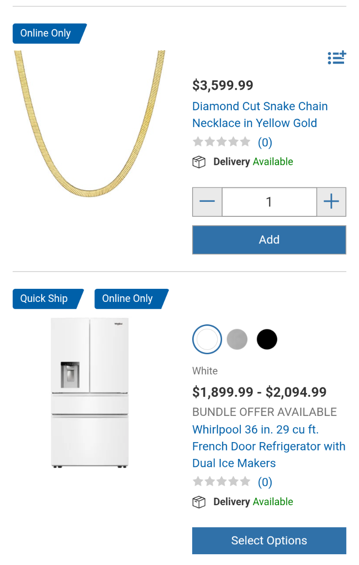Pick the black refrigerator color swatch
The width and height of the screenshot is (359, 565).
[x=267, y=339]
